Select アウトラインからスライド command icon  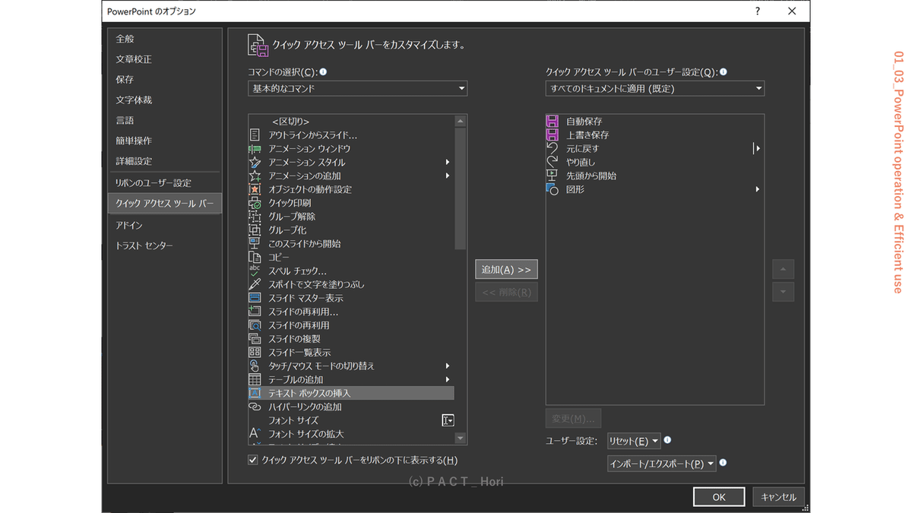(x=255, y=135)
